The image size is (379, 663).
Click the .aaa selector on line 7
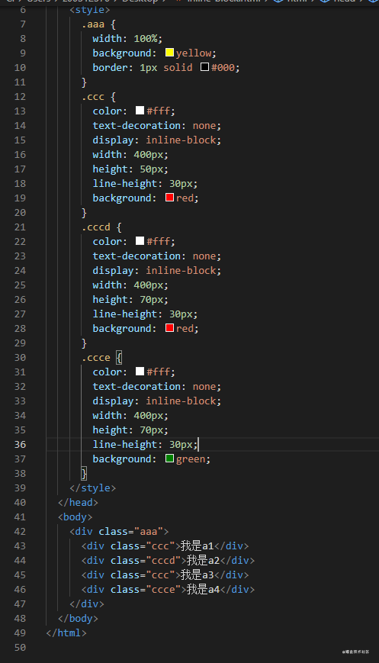[93, 24]
